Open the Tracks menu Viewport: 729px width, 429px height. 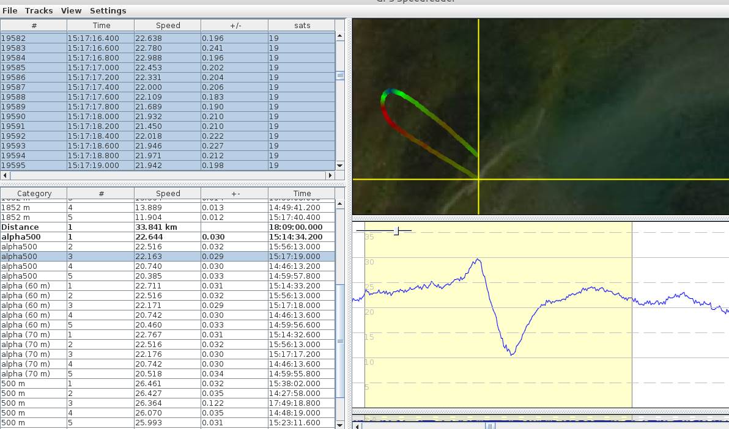39,10
